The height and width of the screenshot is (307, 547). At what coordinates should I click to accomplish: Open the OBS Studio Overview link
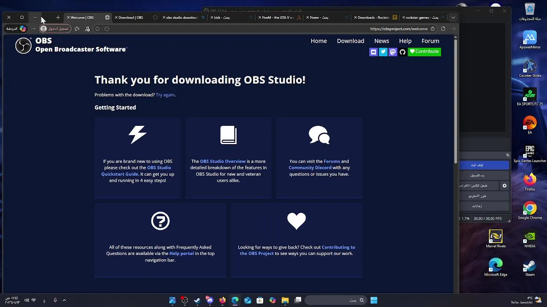[223, 161]
